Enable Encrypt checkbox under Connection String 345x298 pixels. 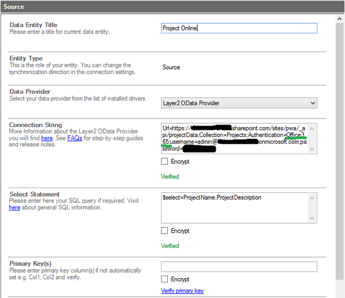(x=165, y=162)
